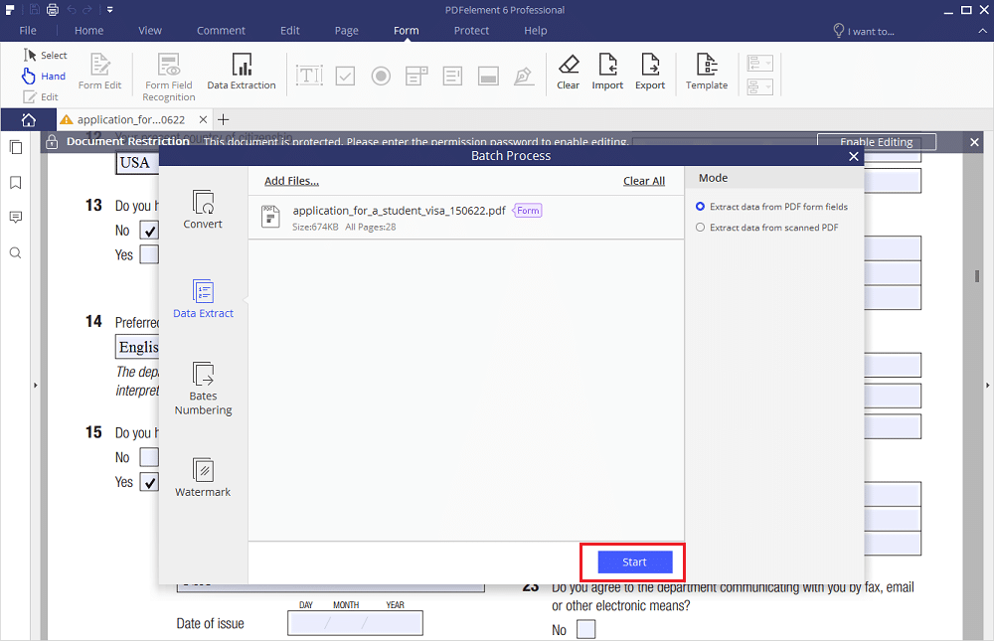Screen dimensions: 994x641
Task: Open Data Extraction tool
Action: click(242, 72)
